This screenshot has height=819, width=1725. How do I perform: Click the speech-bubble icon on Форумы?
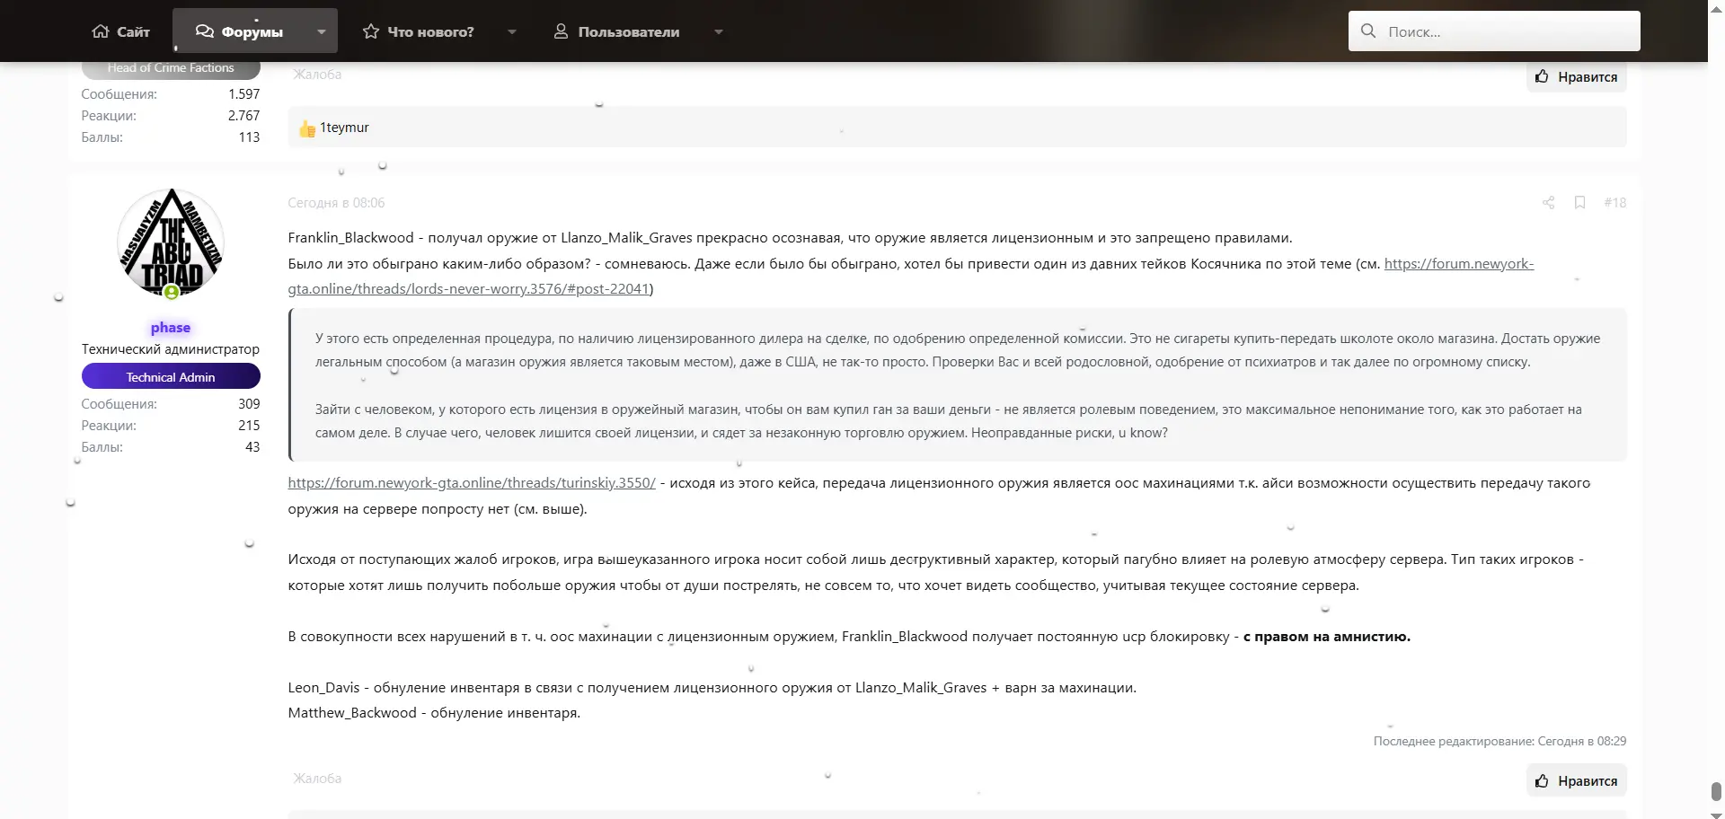click(x=203, y=31)
